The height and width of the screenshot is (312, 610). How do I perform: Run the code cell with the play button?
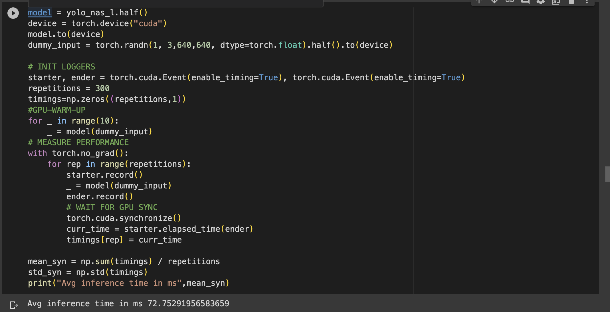pos(13,13)
